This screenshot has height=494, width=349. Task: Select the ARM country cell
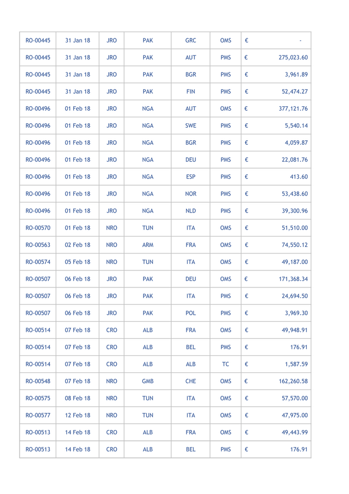pos(148,245)
